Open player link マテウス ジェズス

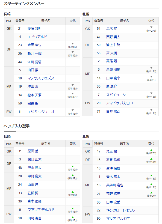[41, 78]
